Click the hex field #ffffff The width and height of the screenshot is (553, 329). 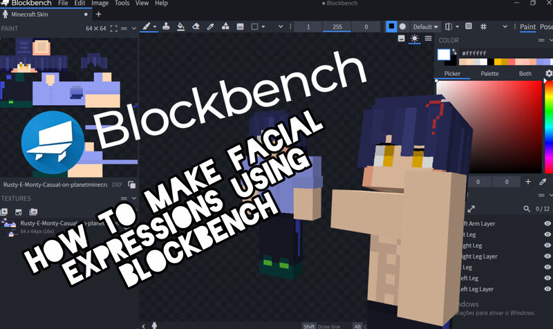pyautogui.click(x=474, y=53)
